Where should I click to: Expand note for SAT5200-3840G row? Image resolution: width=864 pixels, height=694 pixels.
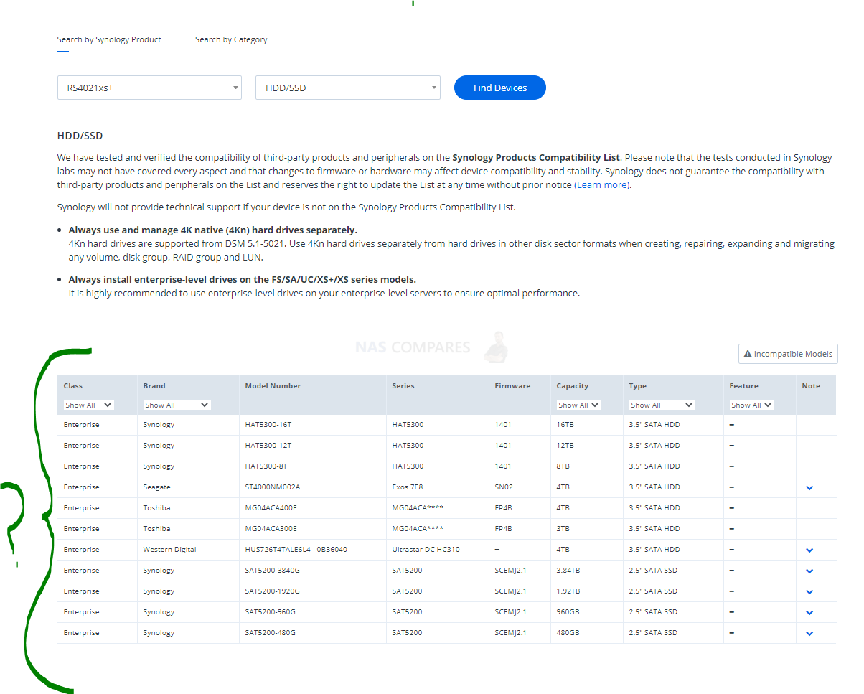(809, 571)
